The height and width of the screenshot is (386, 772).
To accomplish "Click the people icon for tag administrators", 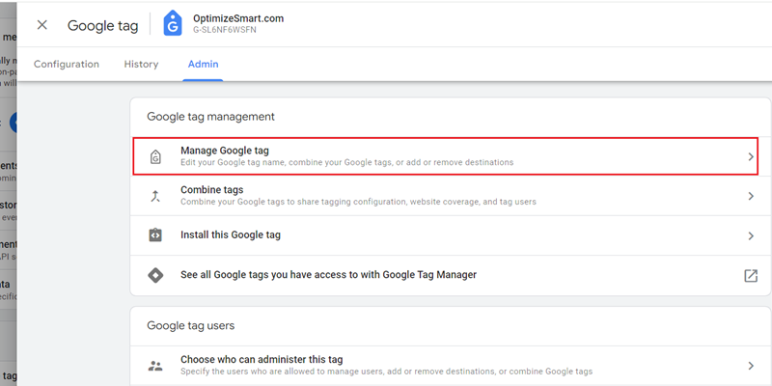I will [155, 366].
